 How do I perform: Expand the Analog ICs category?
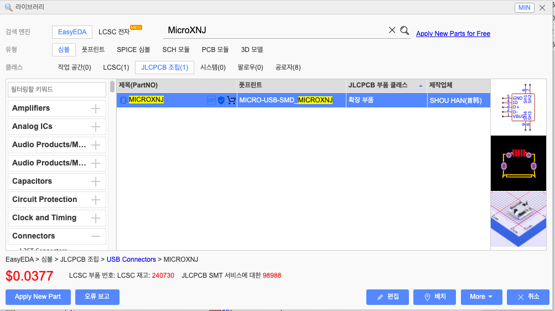96,127
